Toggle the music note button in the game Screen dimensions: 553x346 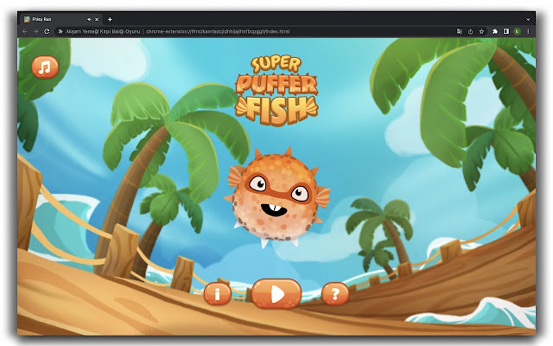coord(43,68)
